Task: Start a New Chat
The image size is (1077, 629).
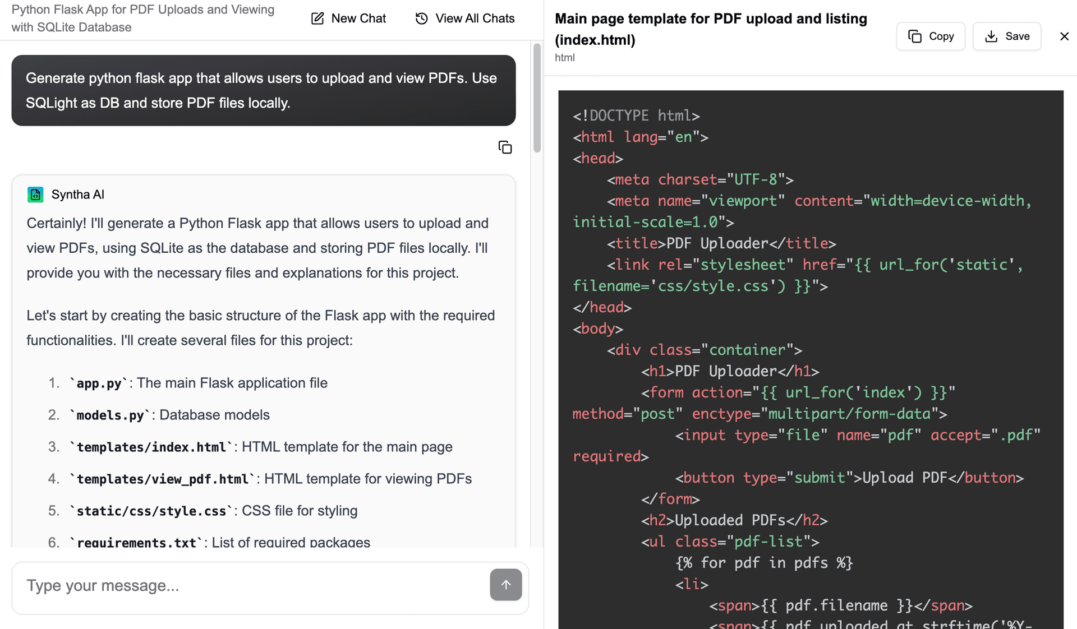Action: click(x=348, y=18)
